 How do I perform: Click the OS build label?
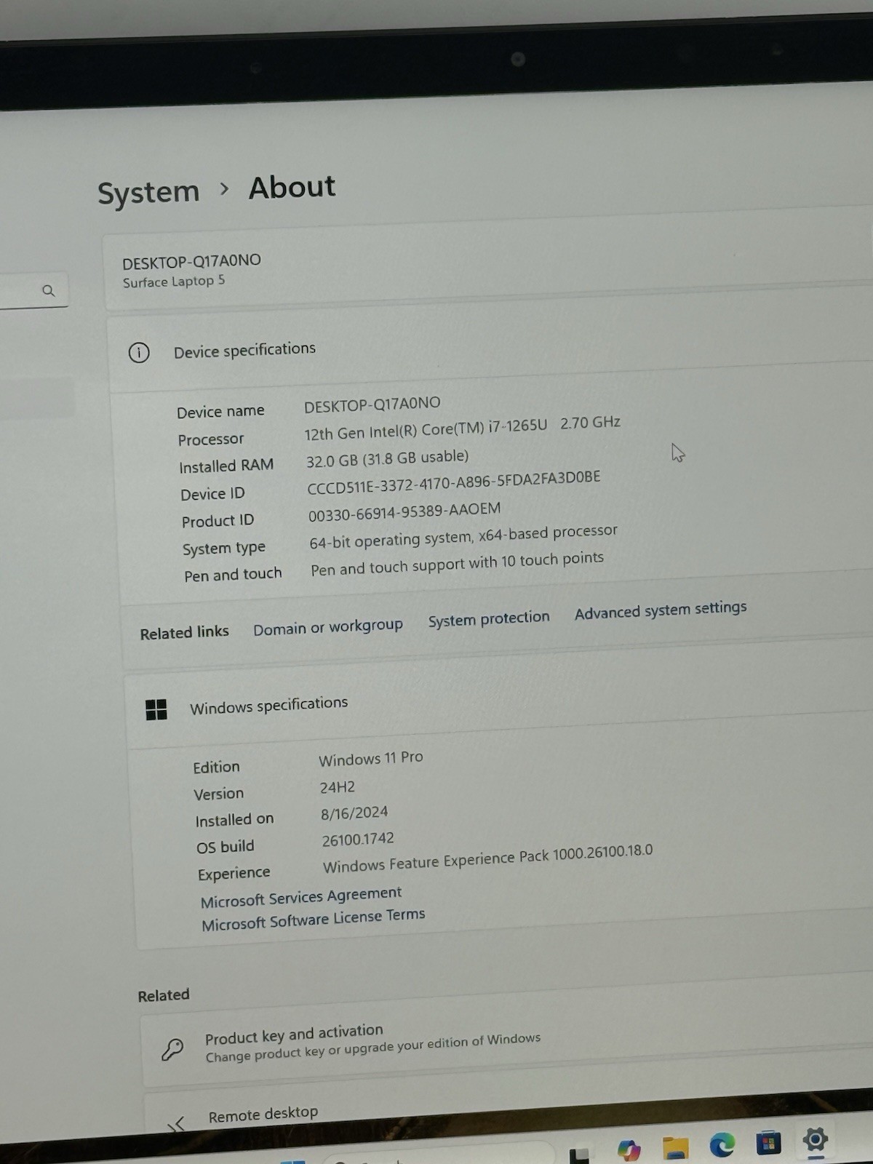pos(226,847)
